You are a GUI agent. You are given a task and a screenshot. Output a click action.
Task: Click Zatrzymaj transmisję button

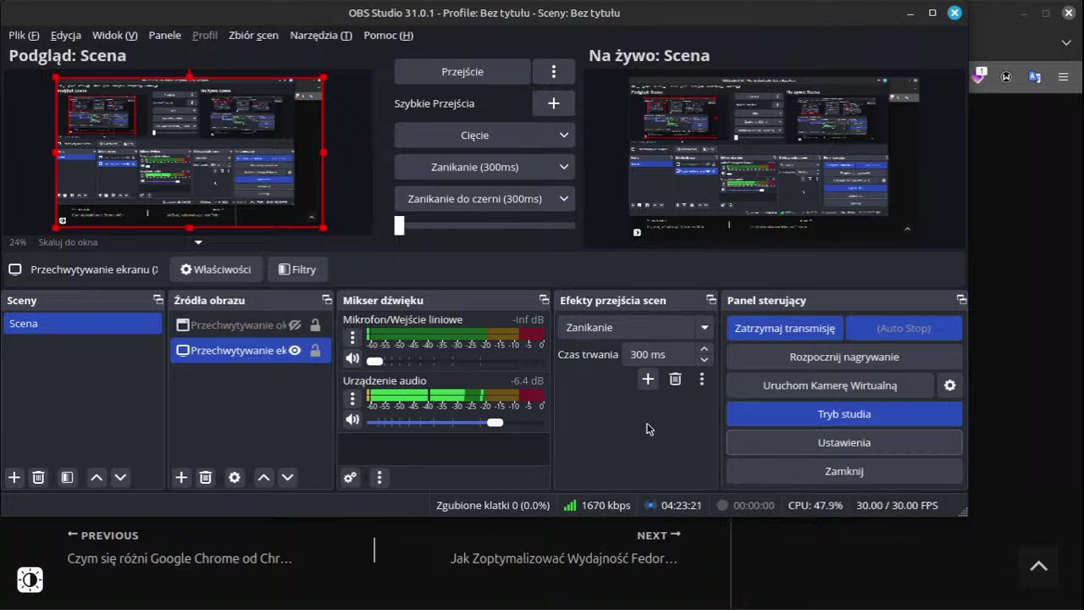point(785,329)
